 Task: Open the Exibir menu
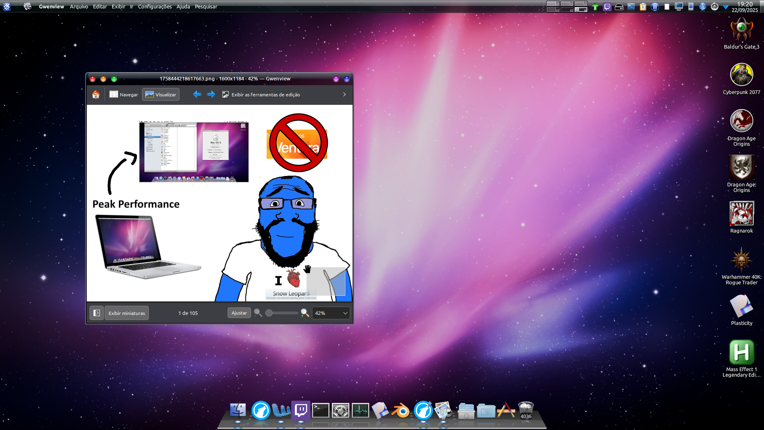[118, 6]
